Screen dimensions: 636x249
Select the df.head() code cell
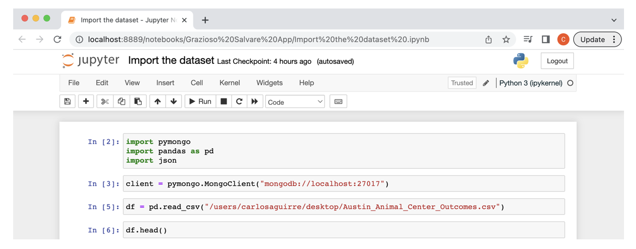[x=344, y=230]
